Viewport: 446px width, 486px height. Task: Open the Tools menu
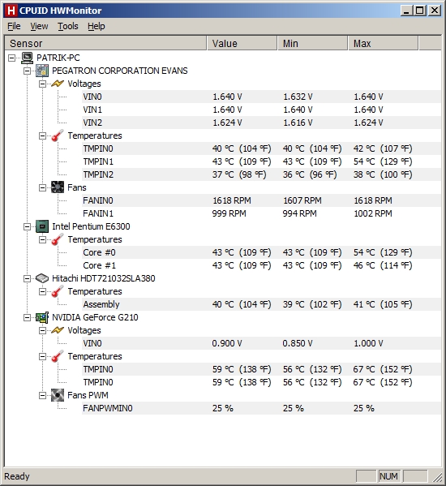click(x=68, y=26)
